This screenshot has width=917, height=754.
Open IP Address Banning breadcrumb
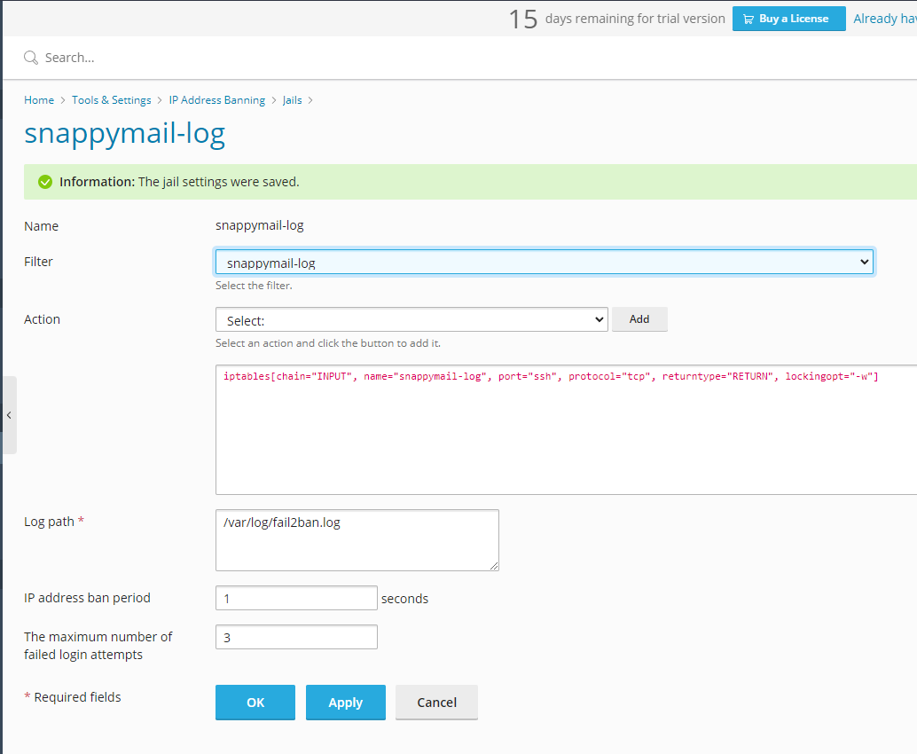pos(217,100)
